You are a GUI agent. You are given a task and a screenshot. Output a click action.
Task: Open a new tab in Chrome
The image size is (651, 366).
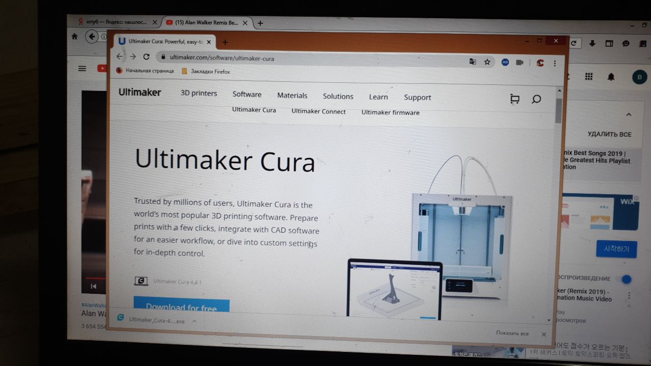pos(225,43)
